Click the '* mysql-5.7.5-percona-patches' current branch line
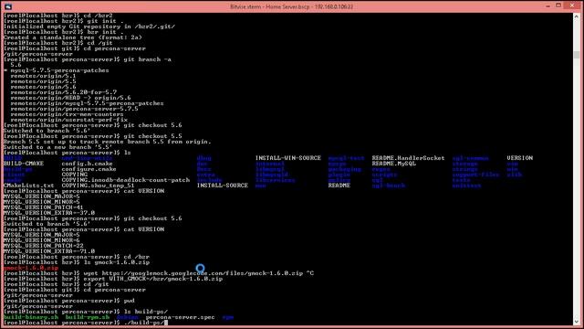 click(x=57, y=70)
